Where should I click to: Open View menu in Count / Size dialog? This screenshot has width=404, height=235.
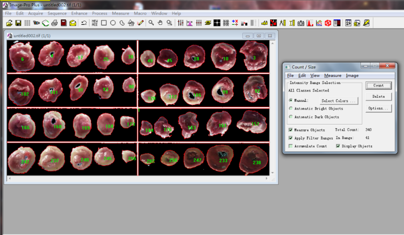tap(315, 76)
